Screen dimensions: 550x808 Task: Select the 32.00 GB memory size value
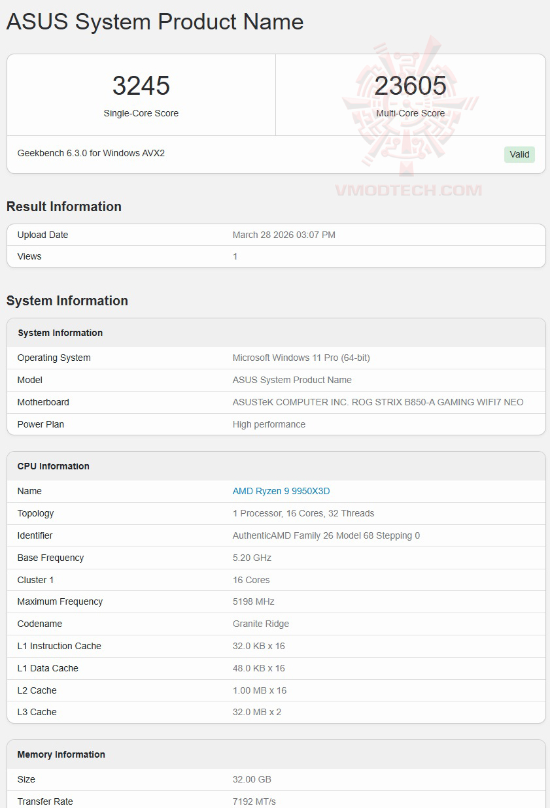[252, 779]
